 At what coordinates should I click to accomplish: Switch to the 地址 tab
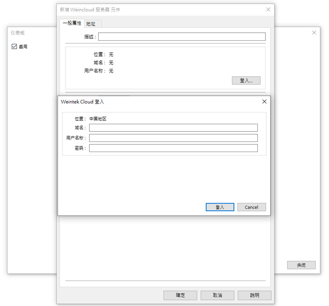tap(91, 24)
